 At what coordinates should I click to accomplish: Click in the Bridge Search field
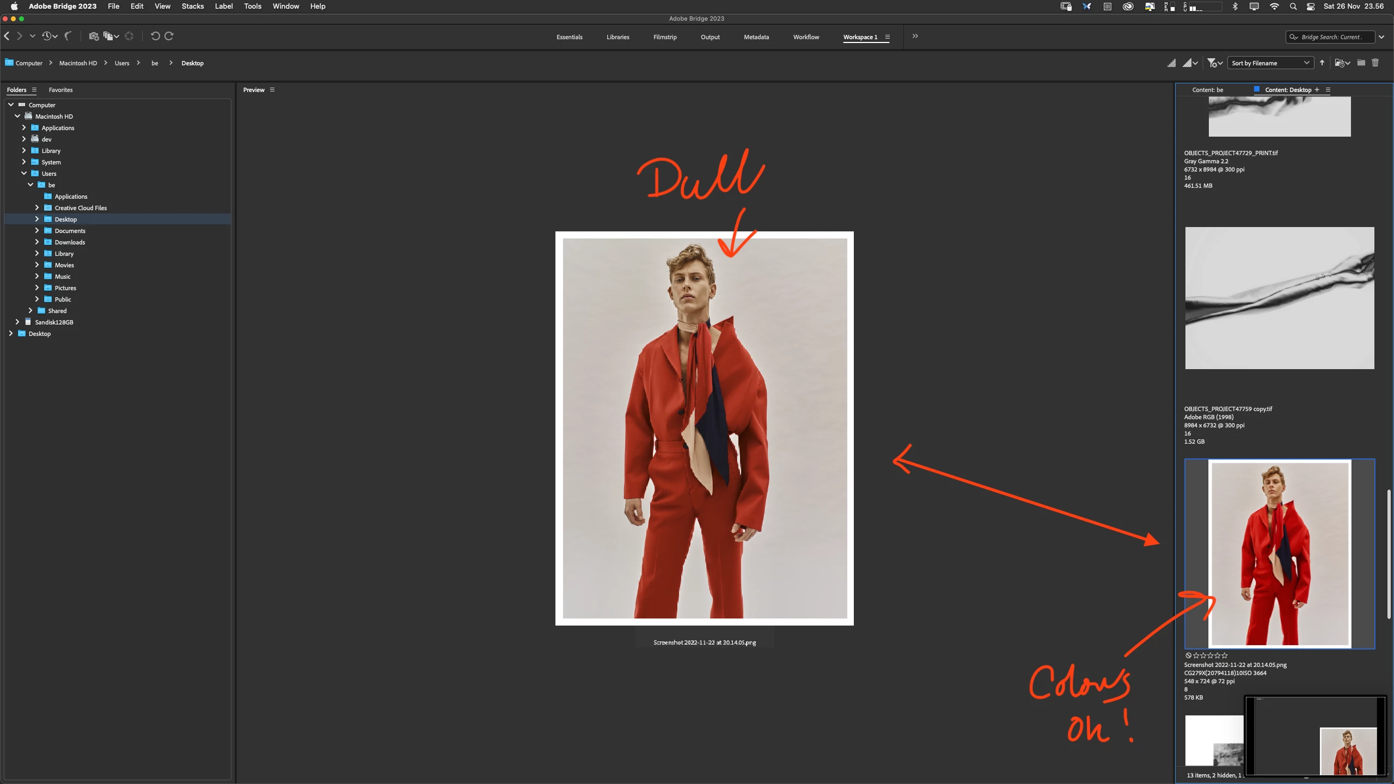[1331, 37]
